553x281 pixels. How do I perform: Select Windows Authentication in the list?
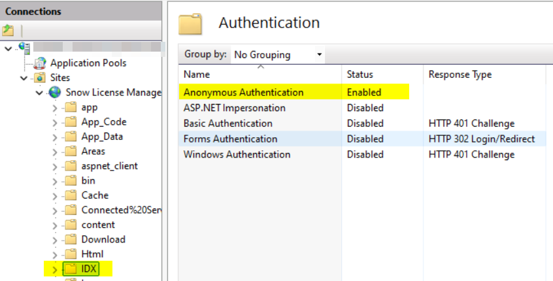click(x=237, y=154)
